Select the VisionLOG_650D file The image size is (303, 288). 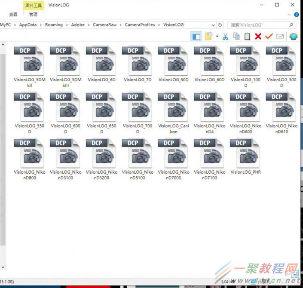pyautogui.click(x=101, y=113)
